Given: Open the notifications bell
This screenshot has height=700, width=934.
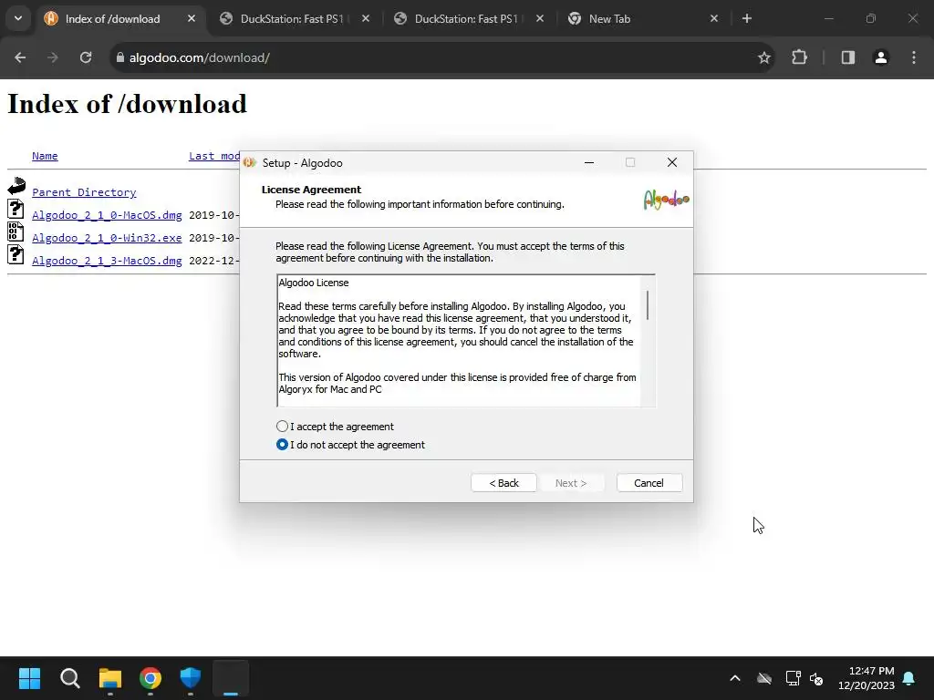Looking at the screenshot, I should (909, 678).
